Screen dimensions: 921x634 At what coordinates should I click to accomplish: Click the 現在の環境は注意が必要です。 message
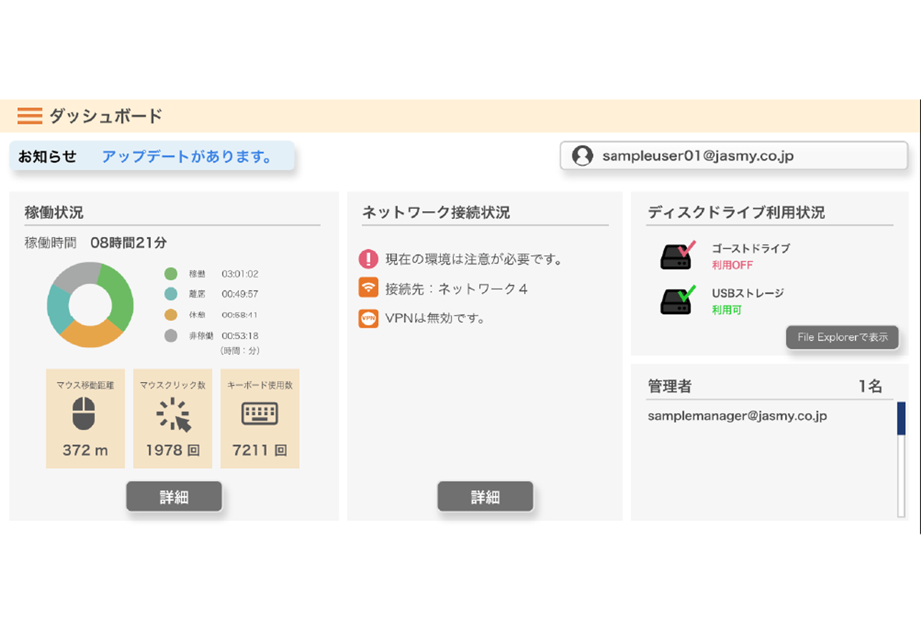(x=474, y=259)
